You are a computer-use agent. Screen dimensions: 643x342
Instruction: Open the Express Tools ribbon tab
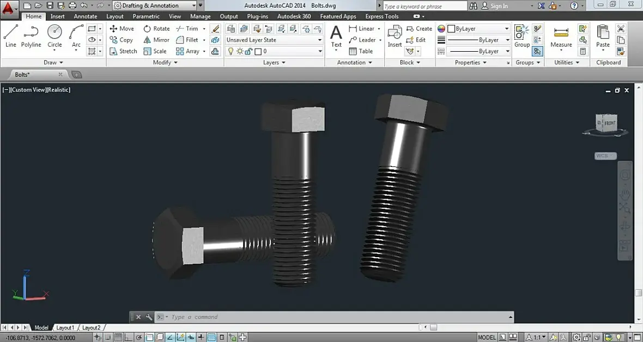382,16
